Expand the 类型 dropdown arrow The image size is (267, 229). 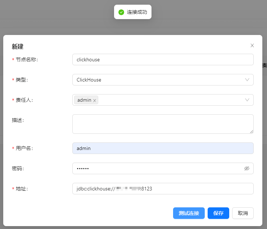247,80
